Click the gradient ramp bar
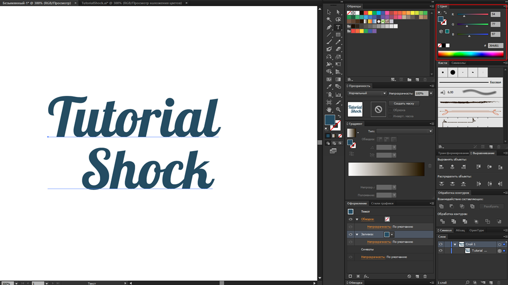508x285 pixels. coord(386,169)
